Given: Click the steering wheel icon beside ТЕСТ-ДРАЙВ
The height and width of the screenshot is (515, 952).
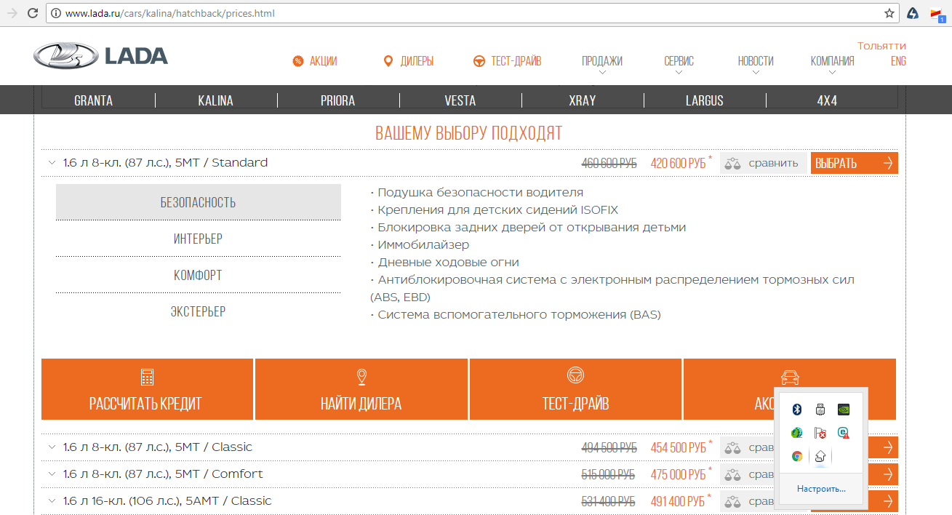Looking at the screenshot, I should 479,61.
